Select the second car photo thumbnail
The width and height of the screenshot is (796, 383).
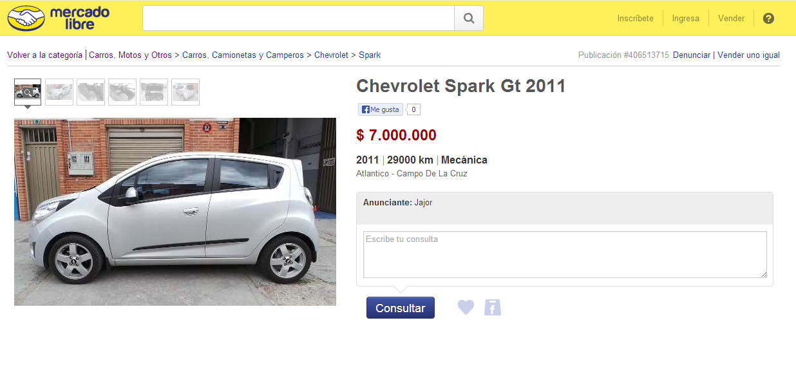click(59, 92)
